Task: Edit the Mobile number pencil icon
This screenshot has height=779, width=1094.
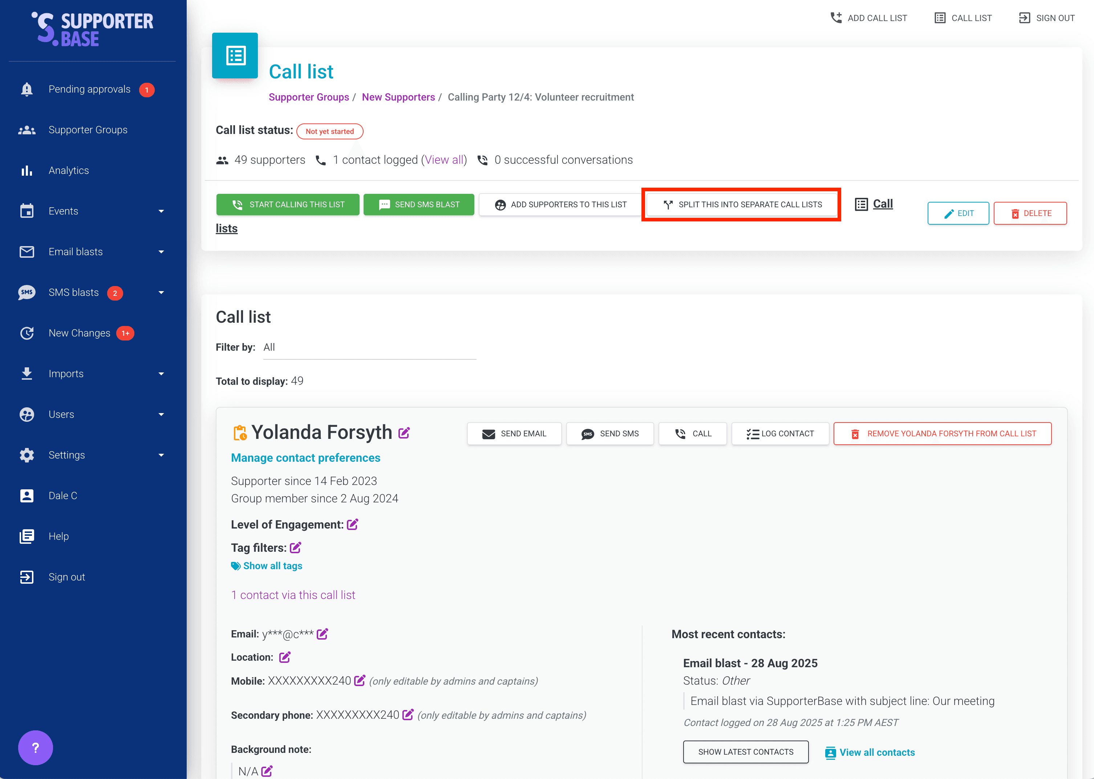Action: pyautogui.click(x=359, y=681)
